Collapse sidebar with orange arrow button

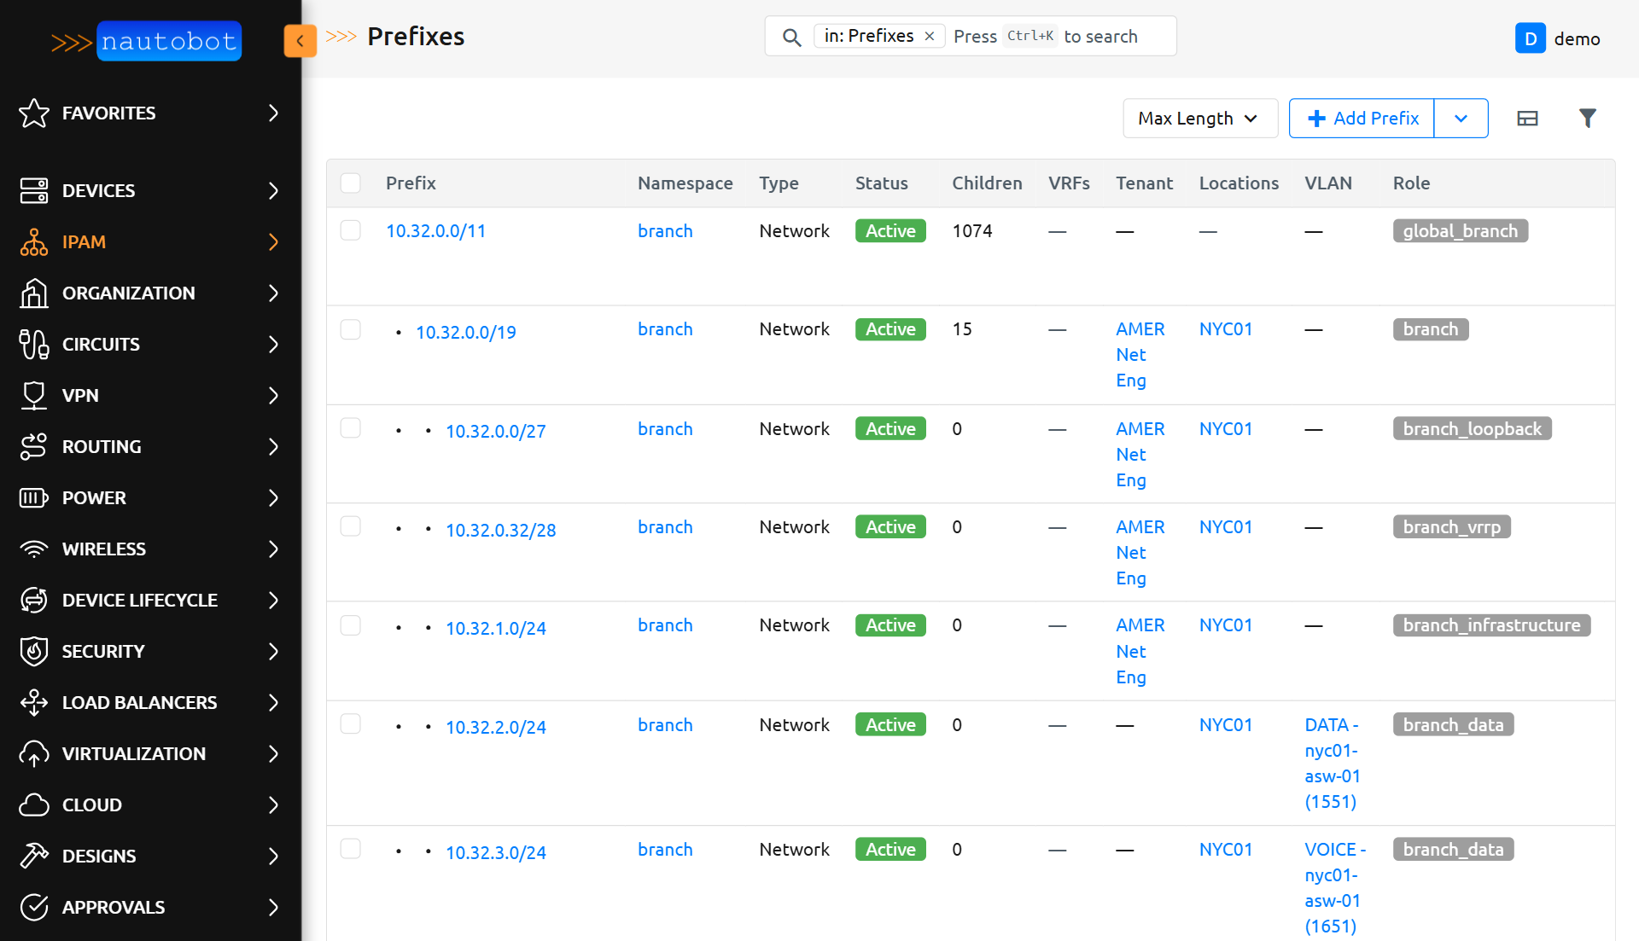click(300, 40)
